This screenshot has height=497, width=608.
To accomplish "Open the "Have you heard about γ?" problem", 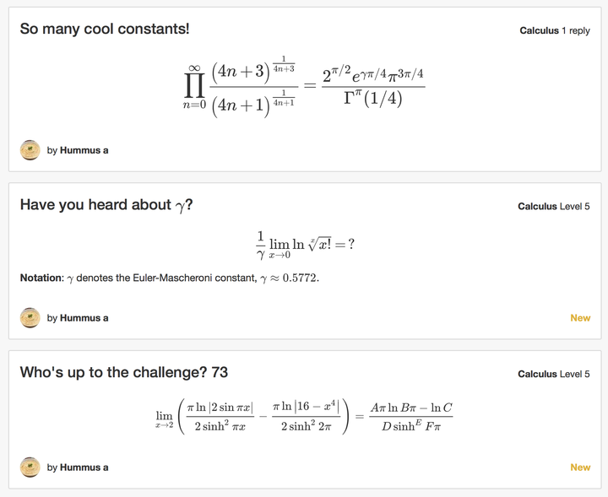I will point(106,205).
